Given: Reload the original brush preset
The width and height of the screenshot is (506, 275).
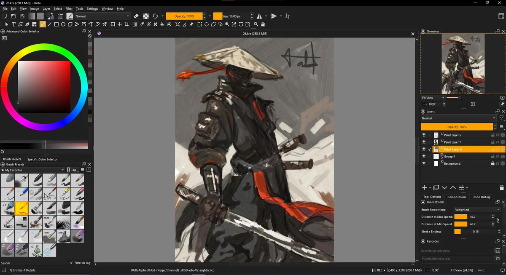Looking at the screenshot, I should pos(155,16).
